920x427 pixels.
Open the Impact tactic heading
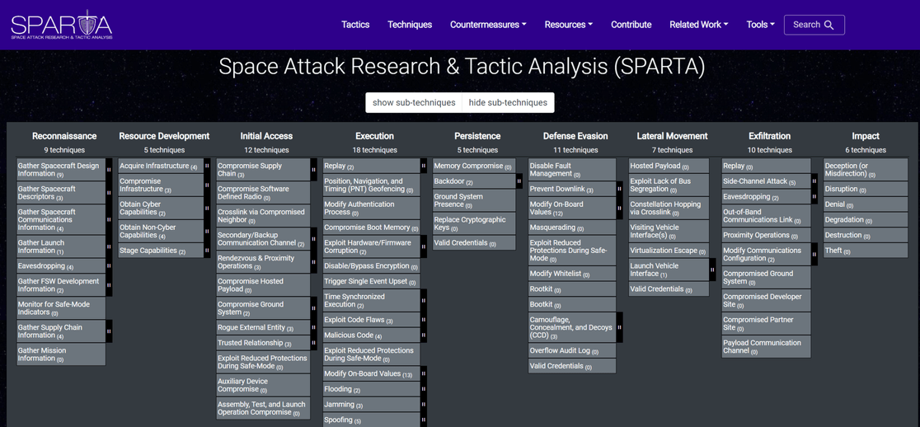pos(866,136)
